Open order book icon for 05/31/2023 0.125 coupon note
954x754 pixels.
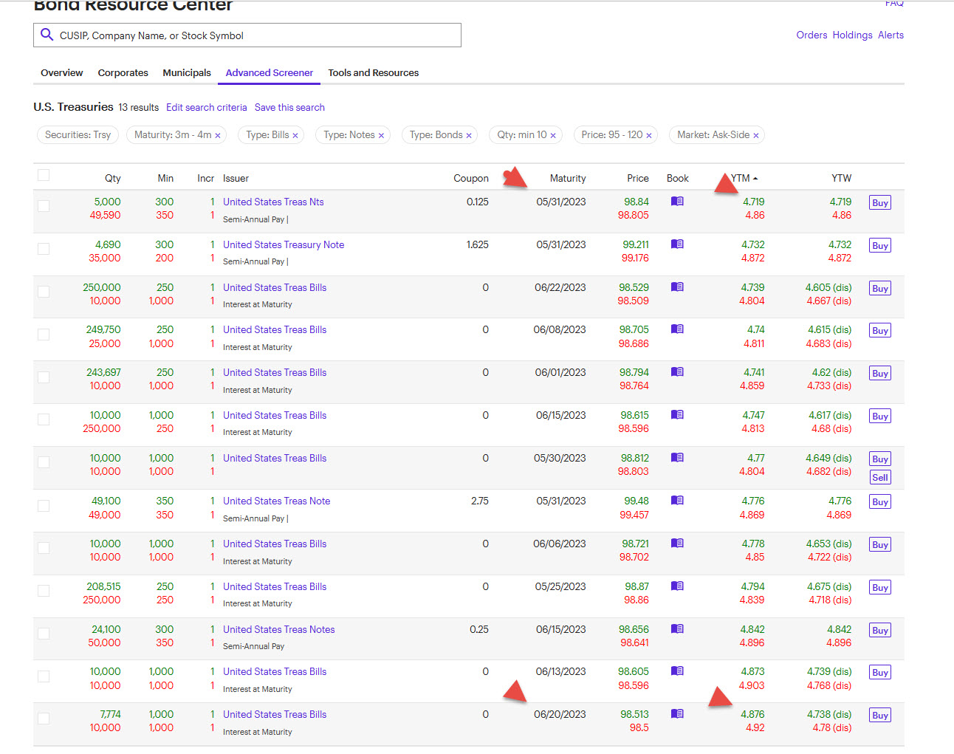676,202
